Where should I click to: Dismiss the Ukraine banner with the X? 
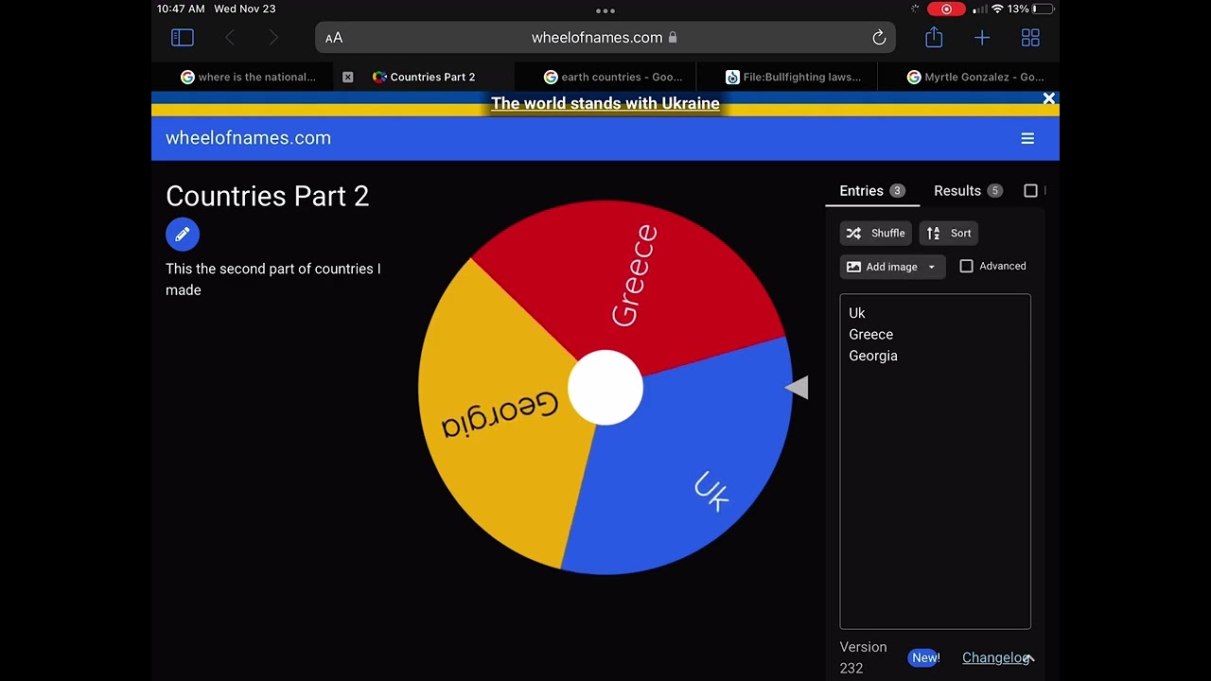point(1048,98)
